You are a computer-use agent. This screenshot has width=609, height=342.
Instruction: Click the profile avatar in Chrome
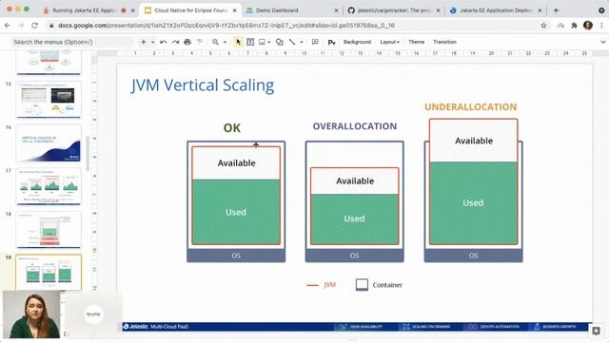coord(588,26)
